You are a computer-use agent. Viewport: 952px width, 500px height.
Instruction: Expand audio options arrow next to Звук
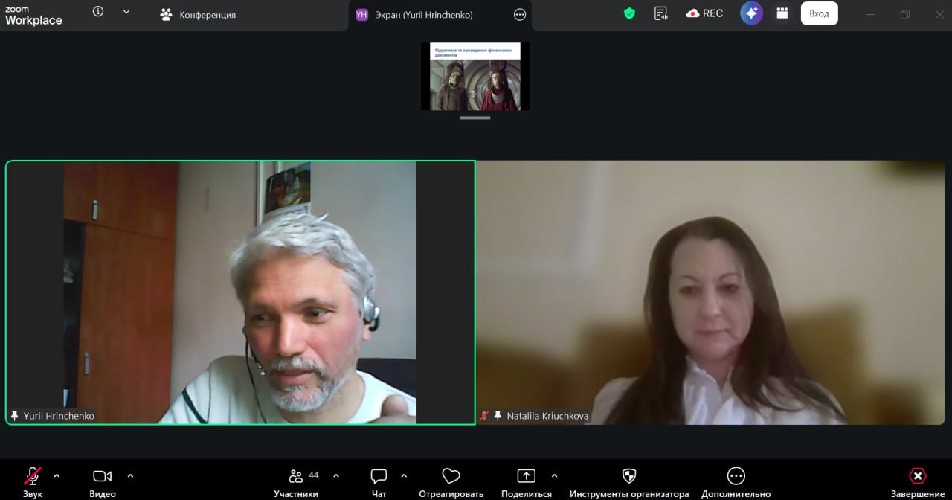[x=57, y=476]
